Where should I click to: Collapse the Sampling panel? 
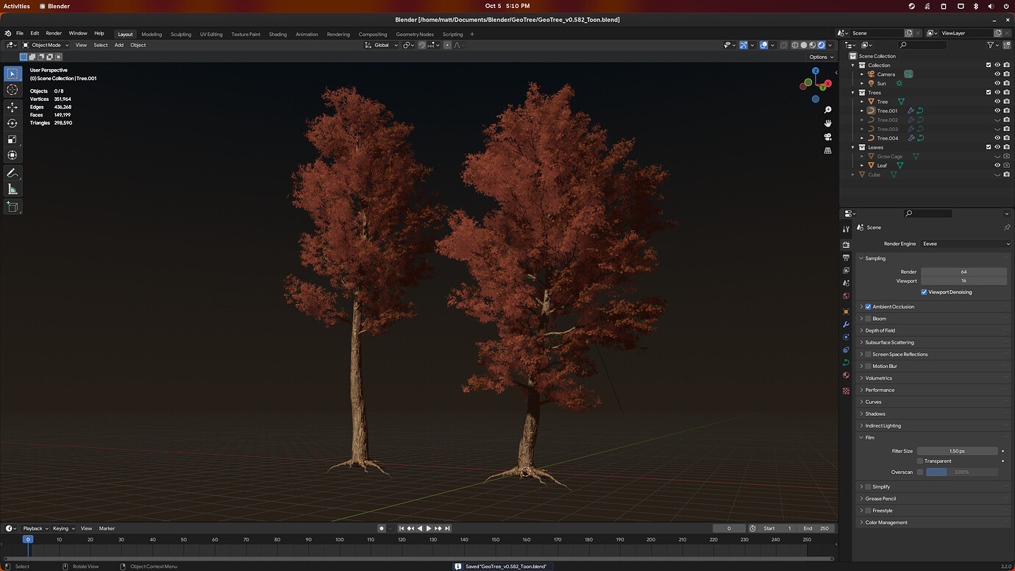(875, 258)
